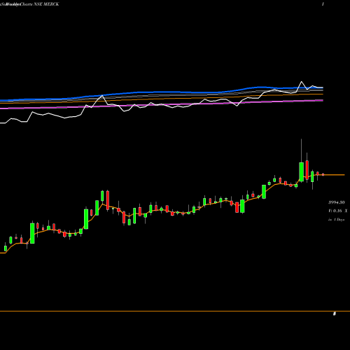Select the tall green candle with longest upper wick
350x350 pixels.
pos(301,171)
